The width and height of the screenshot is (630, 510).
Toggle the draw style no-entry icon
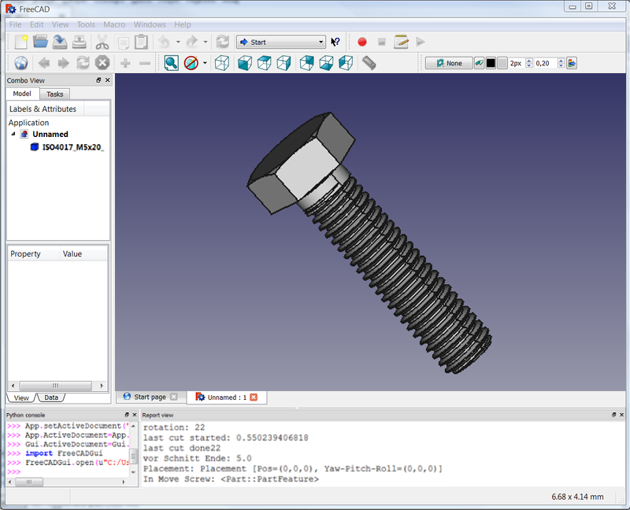tap(191, 63)
